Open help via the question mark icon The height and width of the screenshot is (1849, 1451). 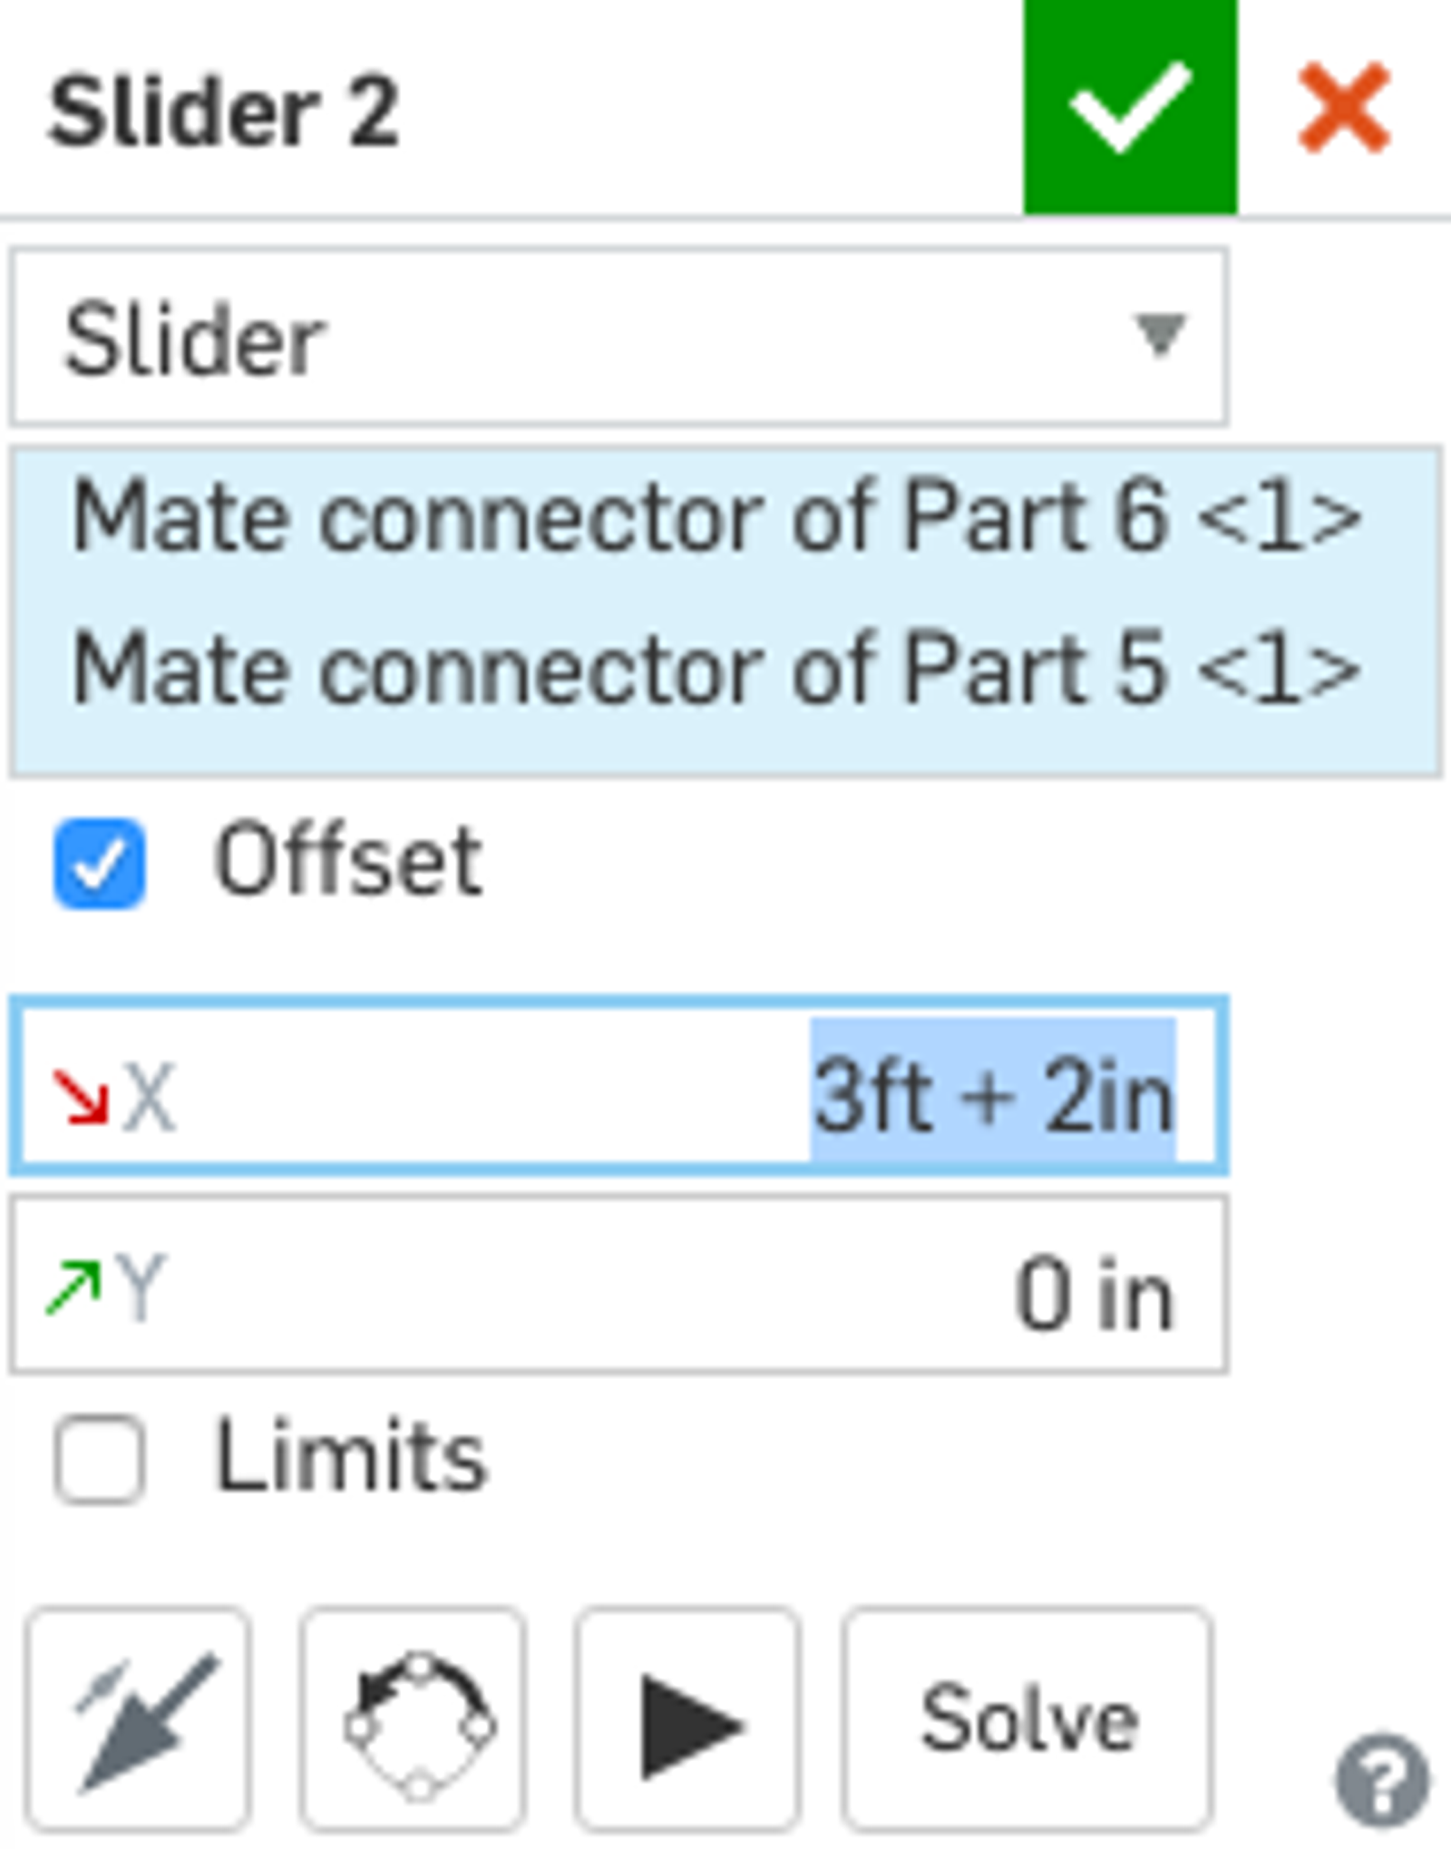click(1380, 1780)
